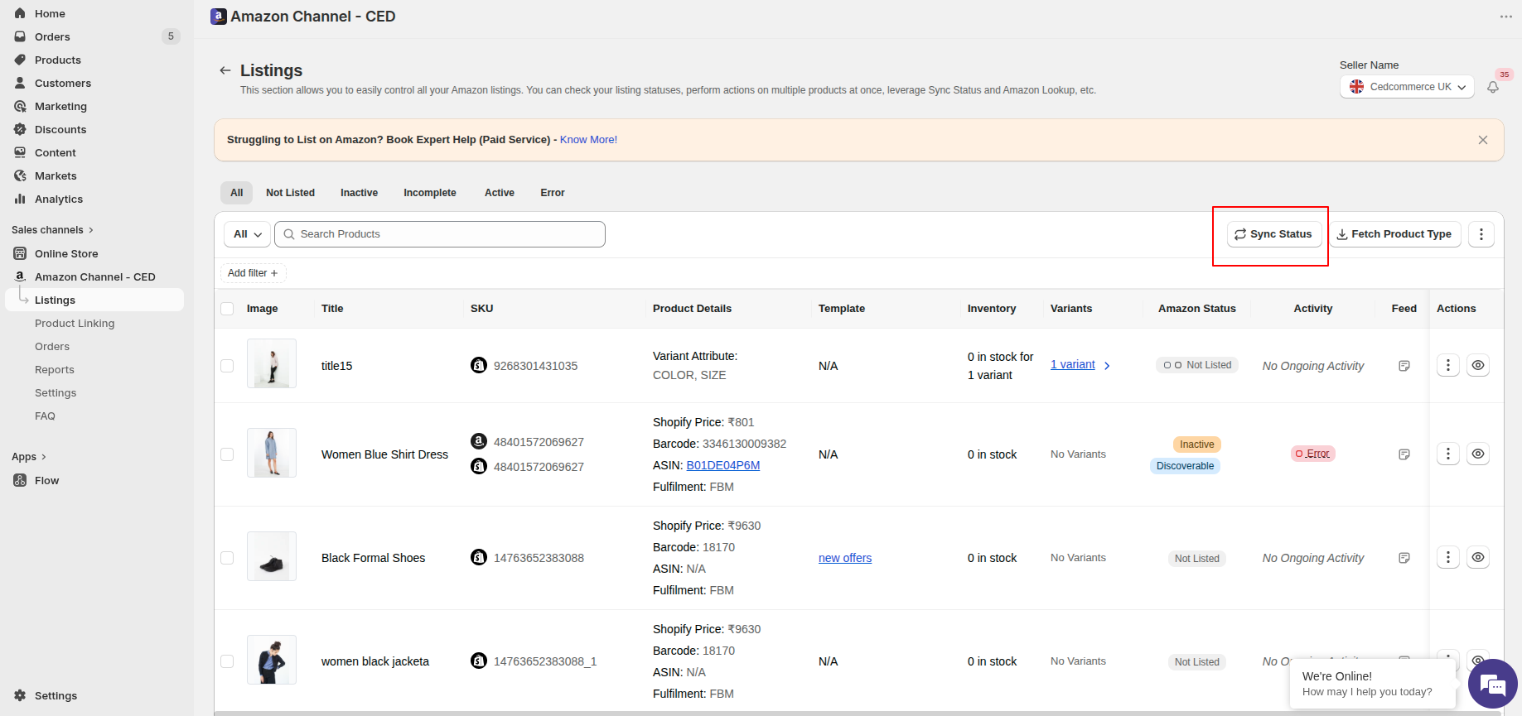Go to Products in sidebar
The width and height of the screenshot is (1522, 716).
[x=58, y=60]
